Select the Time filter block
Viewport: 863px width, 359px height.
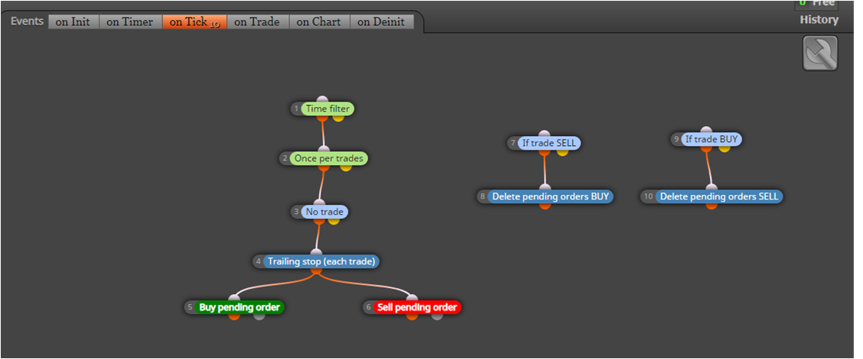[x=327, y=109]
